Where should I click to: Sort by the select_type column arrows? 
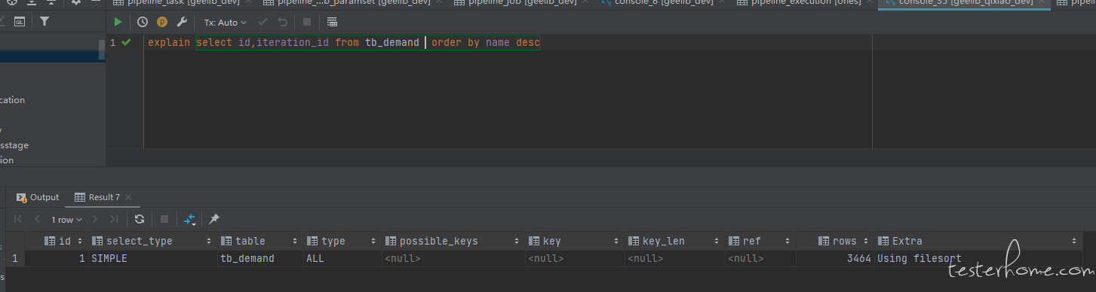(x=209, y=242)
